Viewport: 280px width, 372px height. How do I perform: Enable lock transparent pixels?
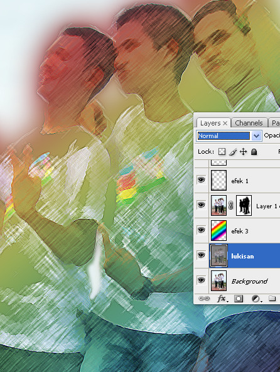[222, 152]
